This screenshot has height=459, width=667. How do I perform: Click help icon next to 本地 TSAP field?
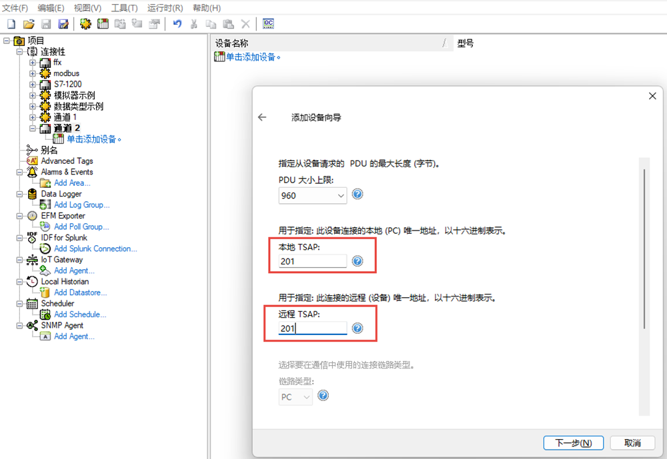pos(358,261)
